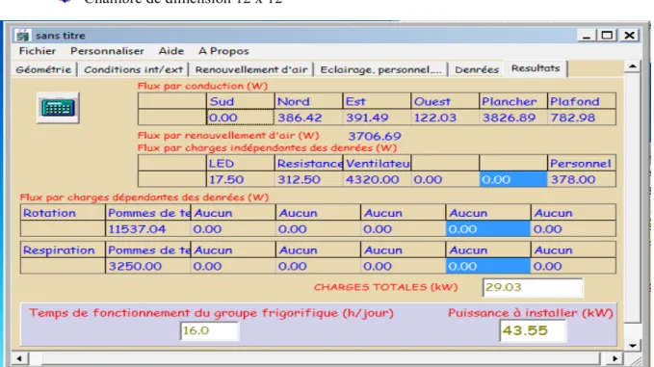The height and width of the screenshot is (367, 654).
Task: Click the Plancher column header
Action: coord(513,101)
